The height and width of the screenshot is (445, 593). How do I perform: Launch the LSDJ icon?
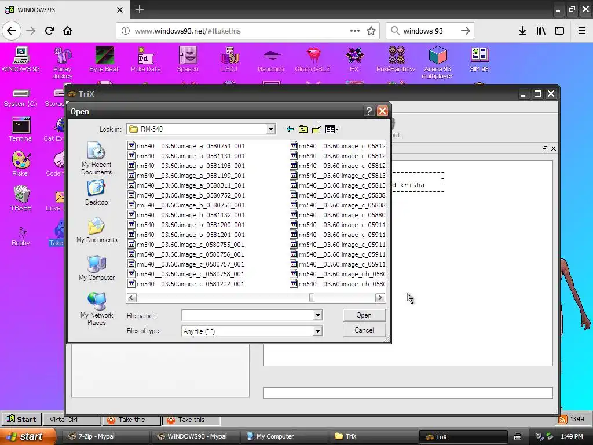229,60
